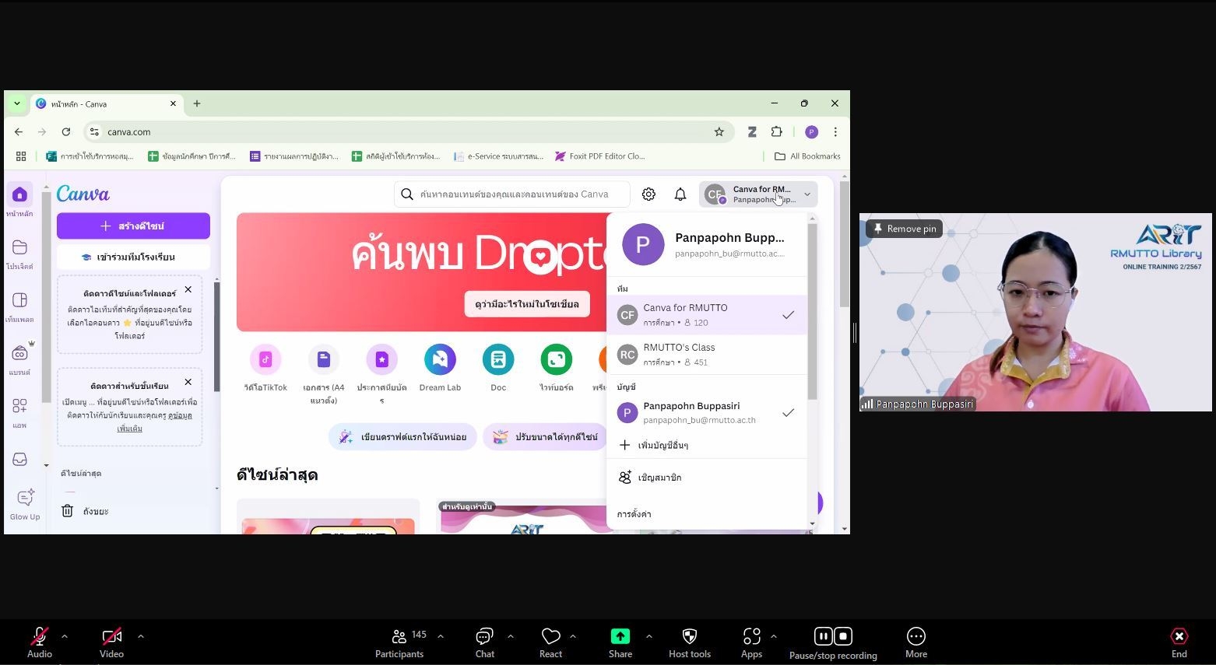This screenshot has width=1216, height=665.
Task: Open Canva notifications bell
Action: coord(680,194)
